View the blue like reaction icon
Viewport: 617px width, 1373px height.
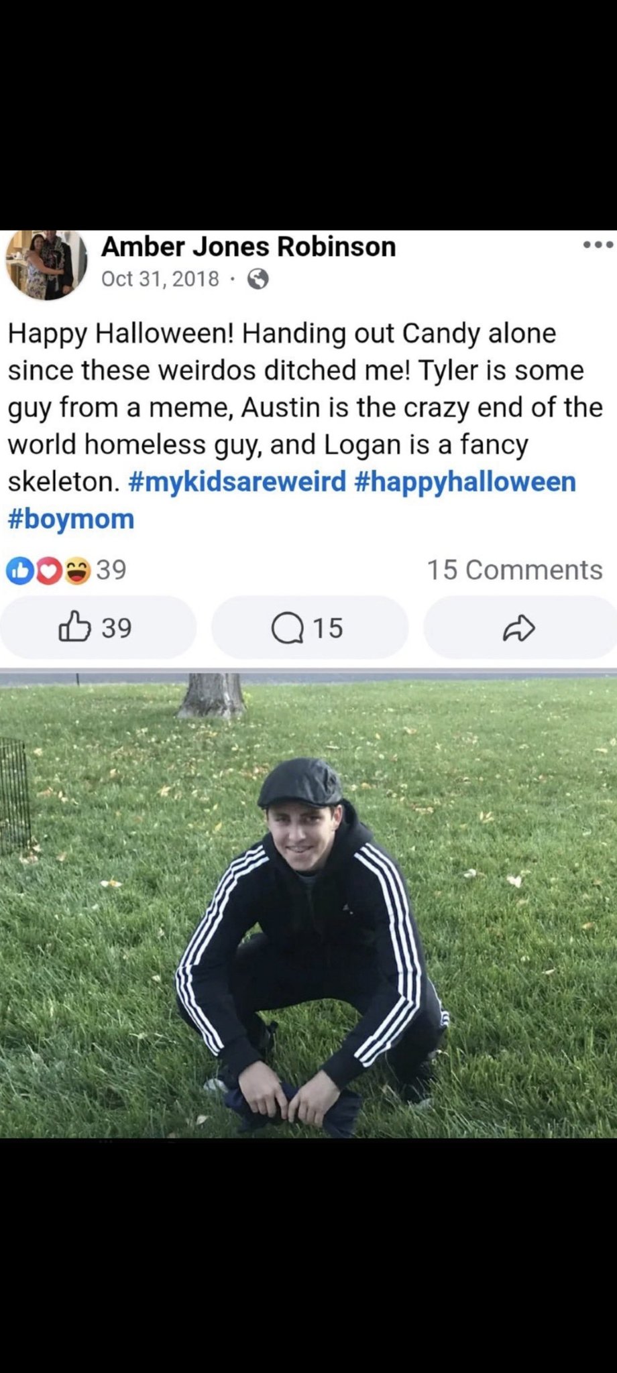coord(19,571)
